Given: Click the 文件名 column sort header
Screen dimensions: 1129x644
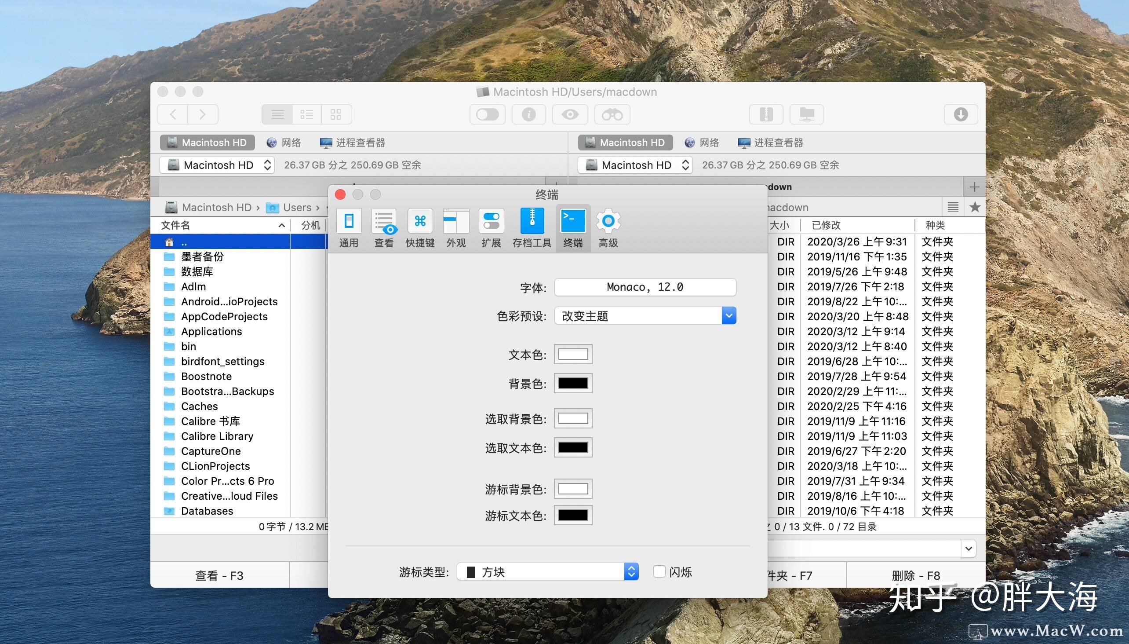Looking at the screenshot, I should tap(220, 225).
